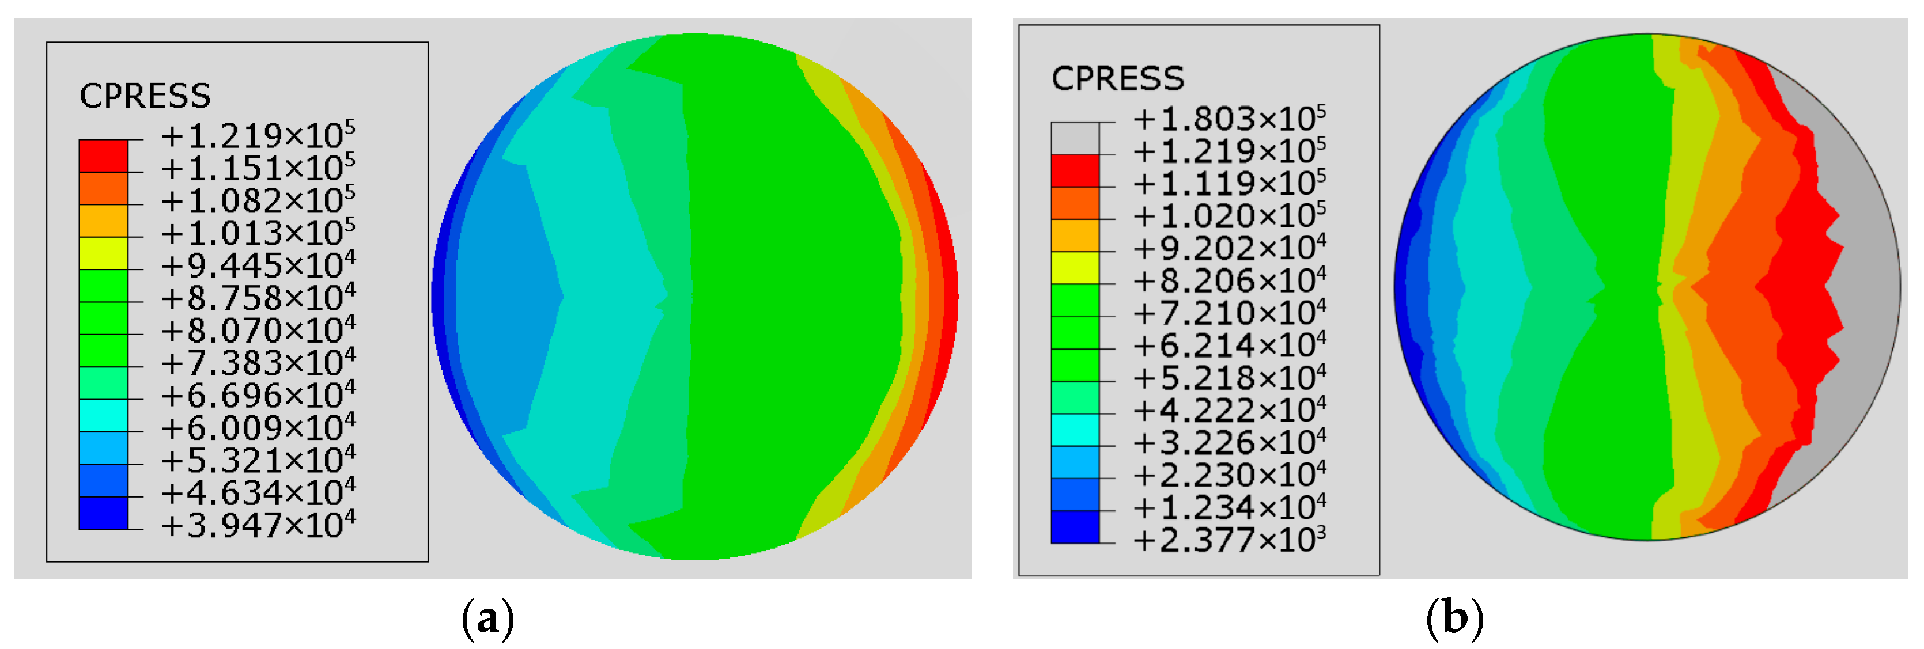1924x649 pixels.
Task: Click the grey top swatch in legend (b)
Action: tap(1075, 138)
